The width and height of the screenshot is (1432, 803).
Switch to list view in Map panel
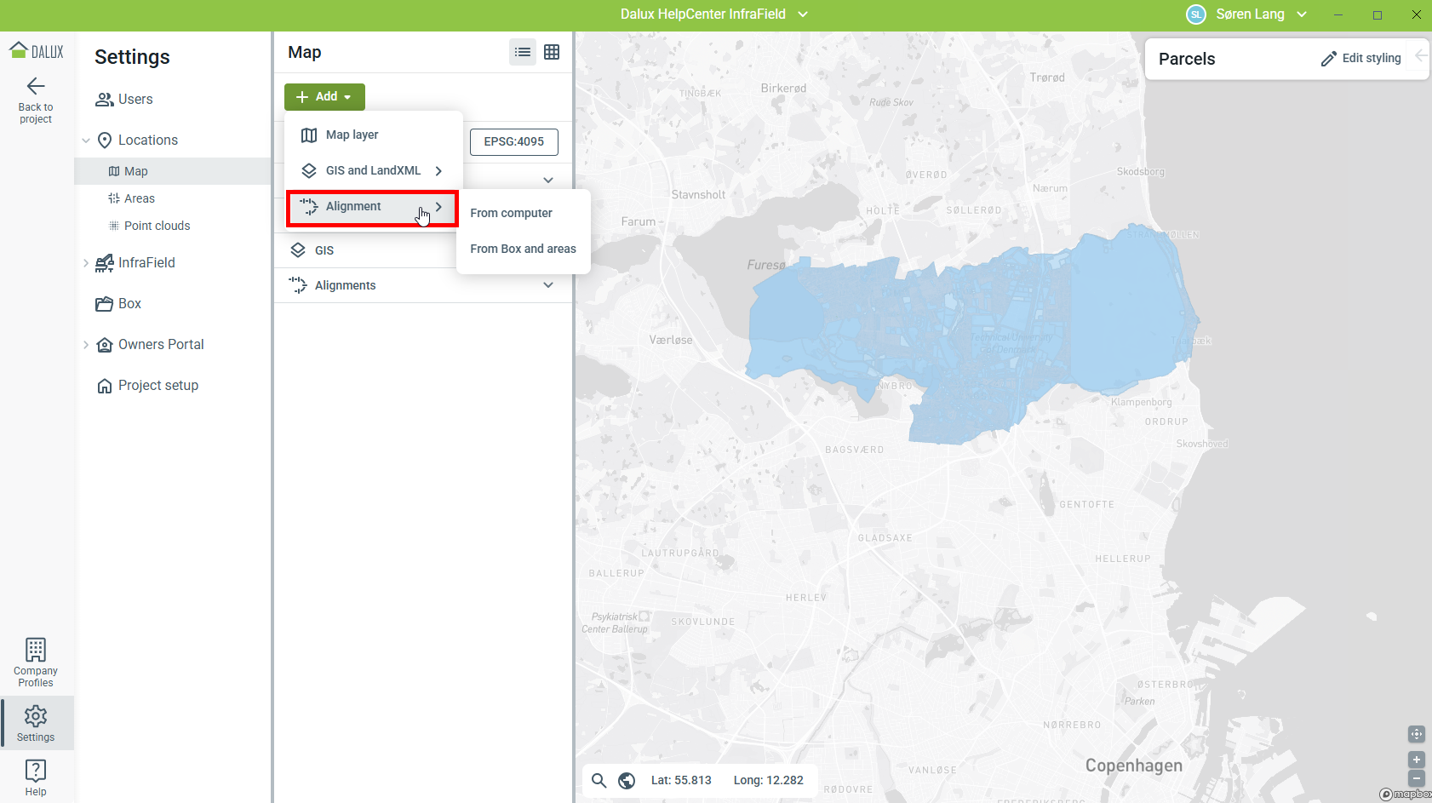523,52
